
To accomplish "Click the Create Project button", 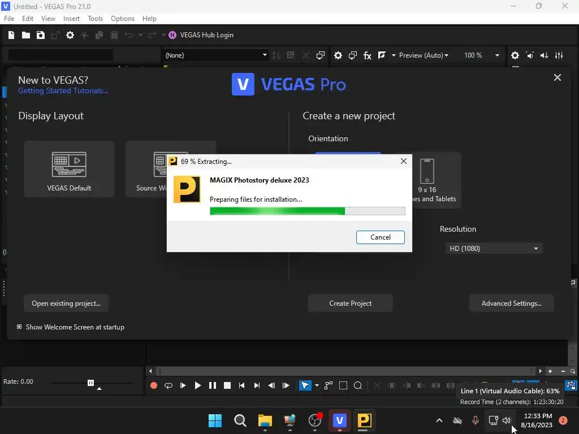I will click(351, 303).
